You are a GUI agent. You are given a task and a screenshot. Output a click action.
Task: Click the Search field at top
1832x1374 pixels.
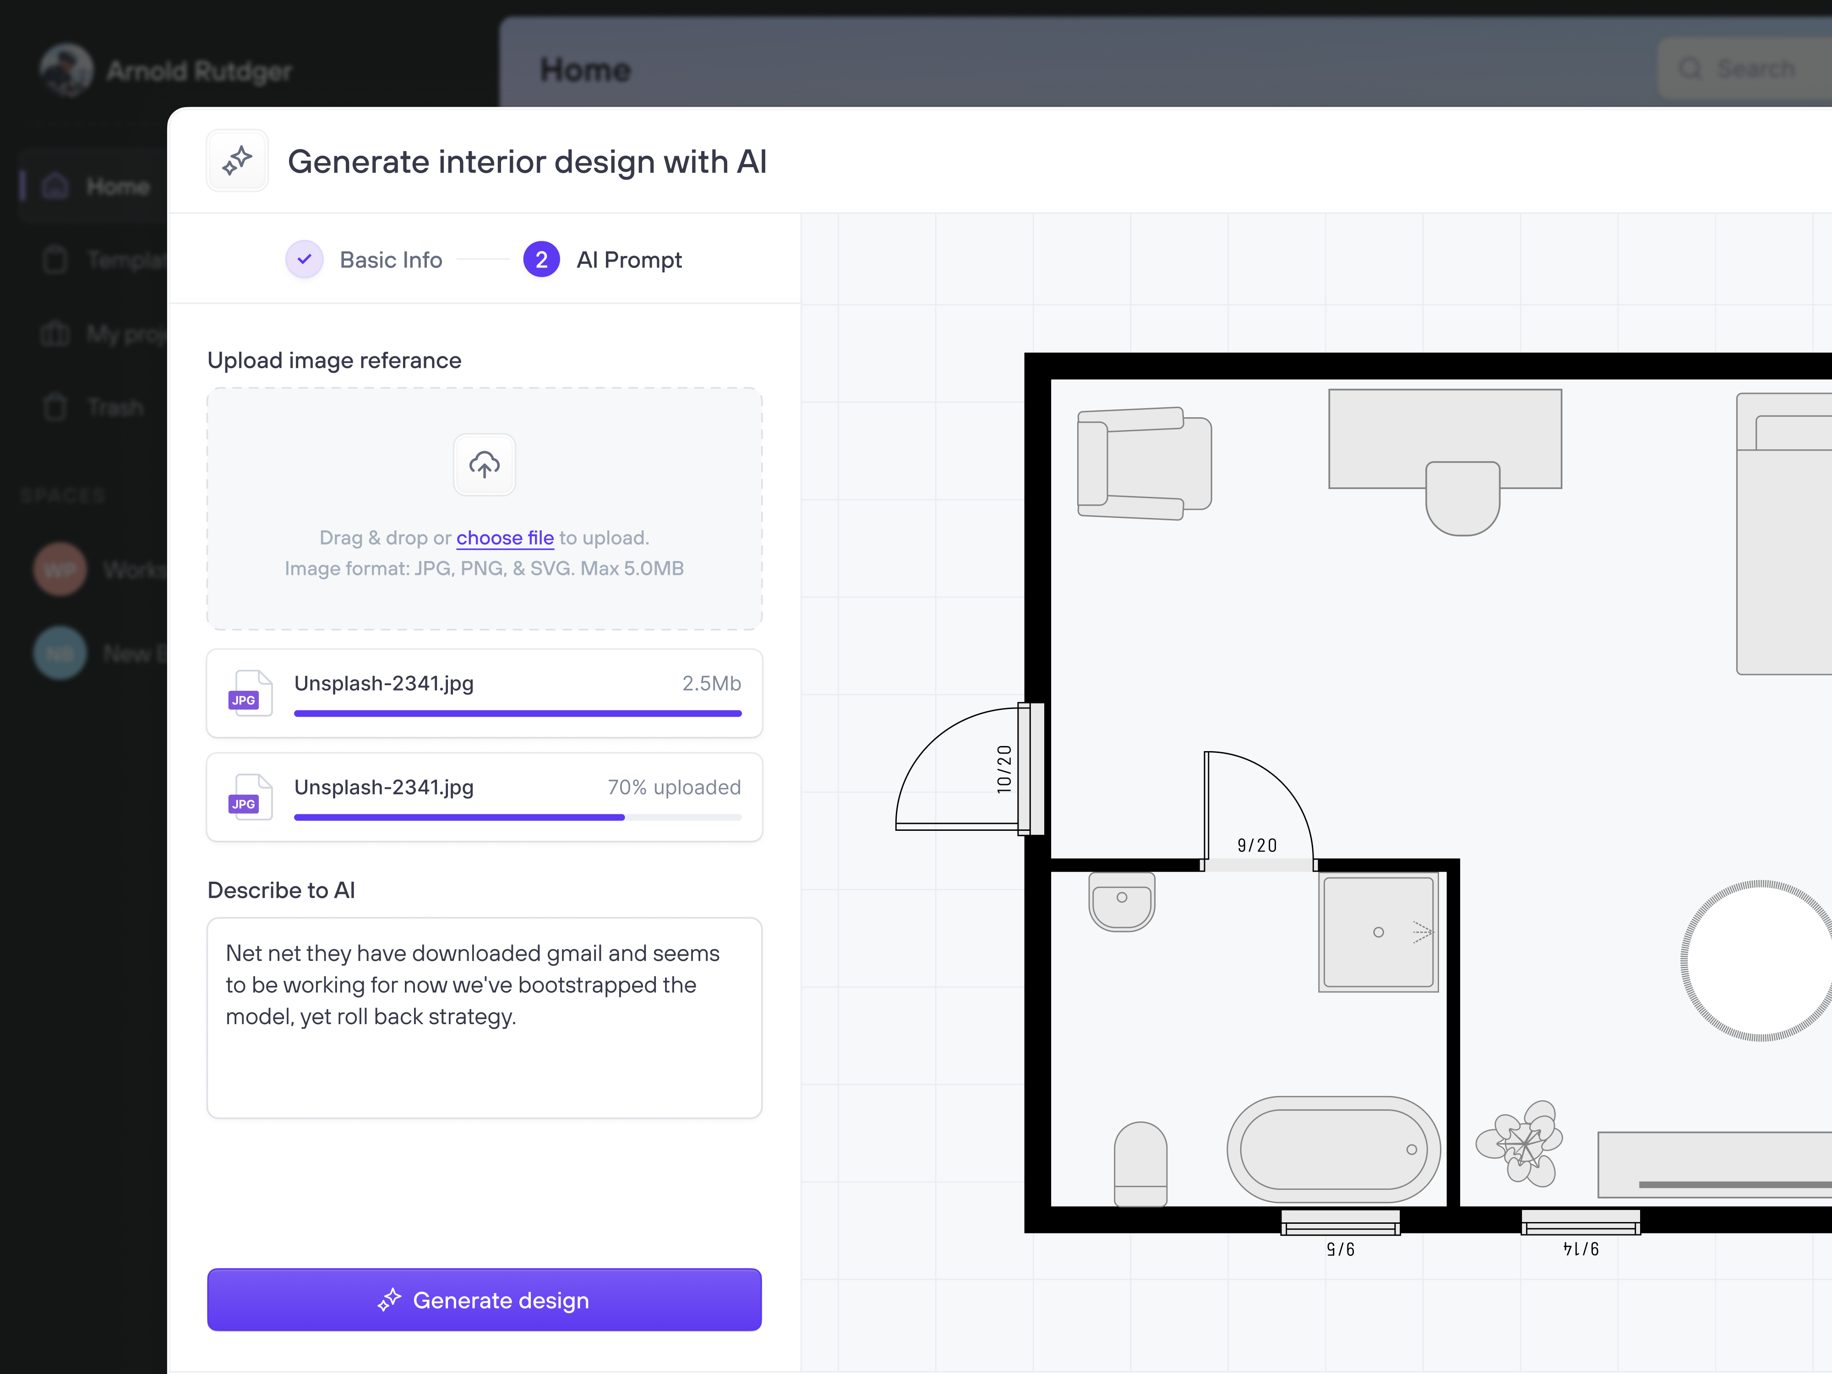1748,70
